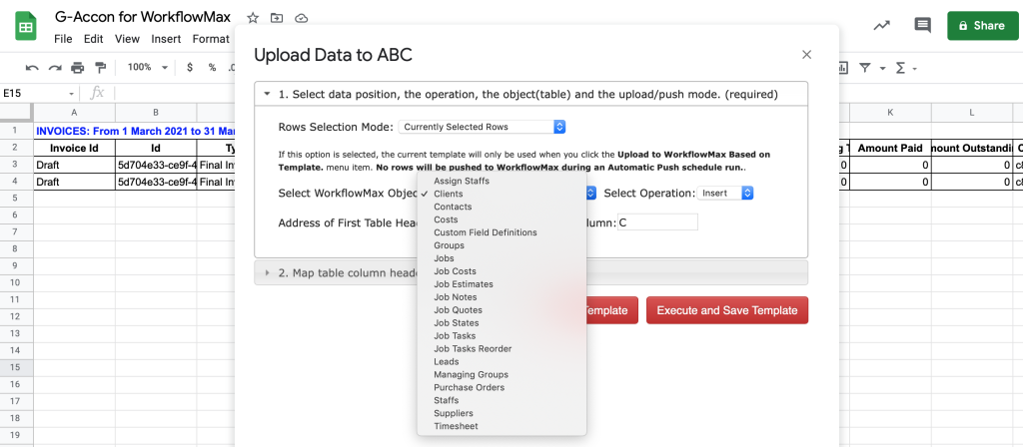Screen dimensions: 1023x447
Task: Open the Rows Selection Mode dropdown
Action: (x=482, y=127)
